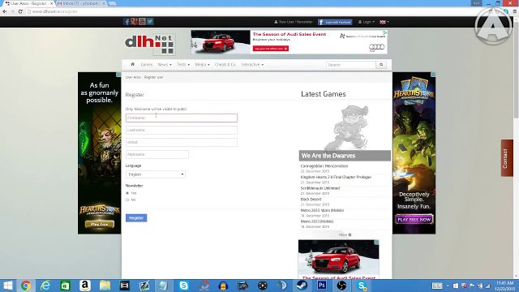Image resolution: width=519 pixels, height=292 pixels.
Task: Click the Firstname input field
Action: (x=182, y=118)
